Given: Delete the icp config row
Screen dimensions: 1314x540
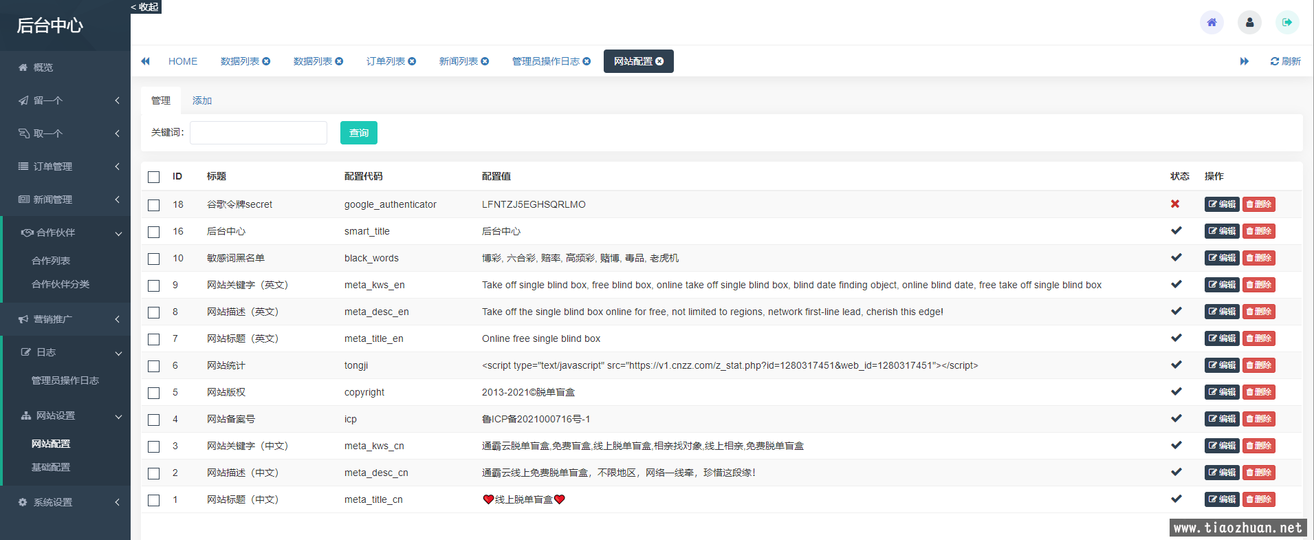Looking at the screenshot, I should tap(1259, 419).
